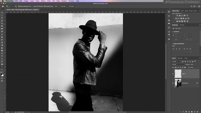Click the foreground color swatch
Viewport: 201px width, 113px height.
click(1, 74)
